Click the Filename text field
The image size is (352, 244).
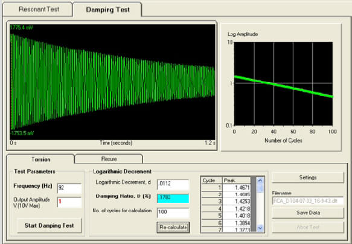coord(308,201)
